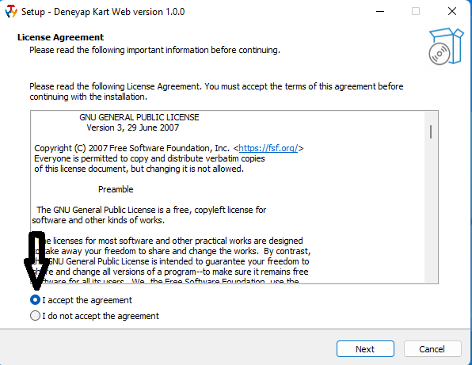Click the 'Copyright (C) 2007 Free Software Foundation' line

click(169, 148)
